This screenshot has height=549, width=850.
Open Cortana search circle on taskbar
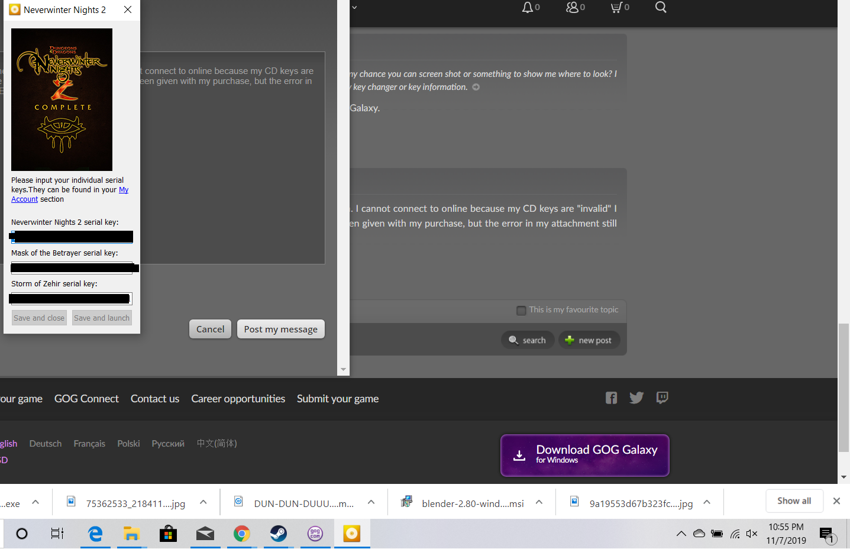[x=22, y=534]
